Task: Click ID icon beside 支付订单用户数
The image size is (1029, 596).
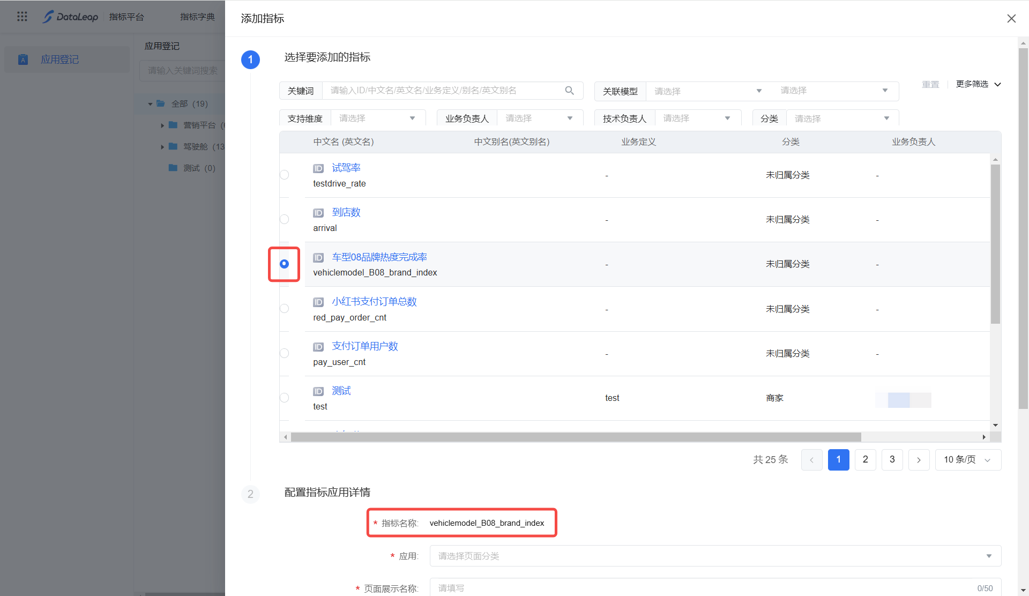Action: coord(318,347)
